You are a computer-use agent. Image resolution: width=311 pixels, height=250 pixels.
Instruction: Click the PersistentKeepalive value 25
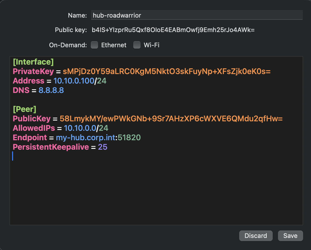point(103,147)
